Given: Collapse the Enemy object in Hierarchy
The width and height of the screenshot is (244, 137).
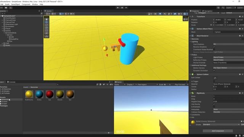Looking at the screenshot, I should 3,31.
